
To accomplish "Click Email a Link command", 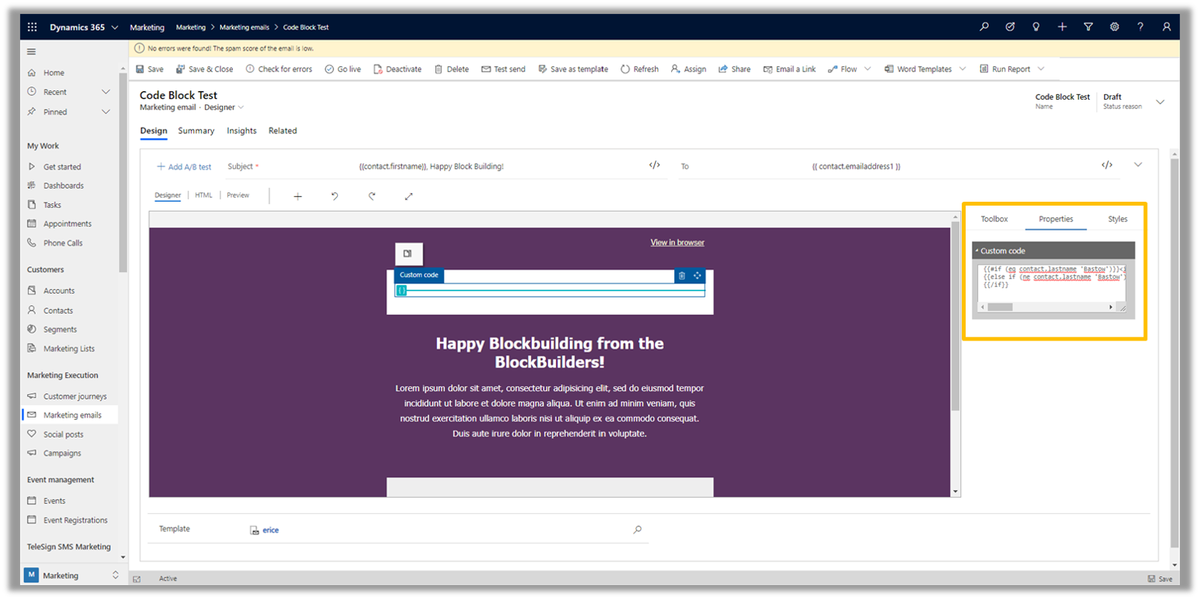I will coord(790,69).
